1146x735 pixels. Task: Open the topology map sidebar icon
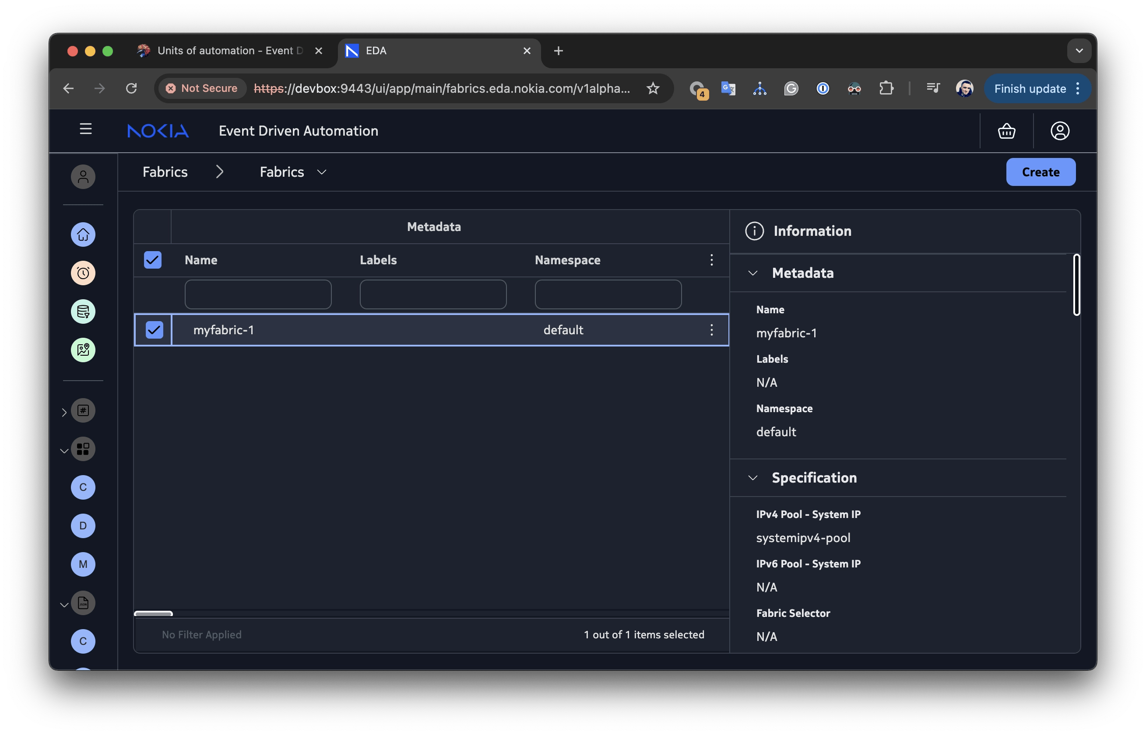pyautogui.click(x=83, y=350)
